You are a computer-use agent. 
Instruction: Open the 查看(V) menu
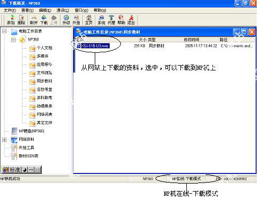coord(27,11)
